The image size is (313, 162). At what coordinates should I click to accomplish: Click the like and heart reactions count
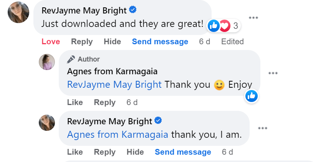(224, 26)
